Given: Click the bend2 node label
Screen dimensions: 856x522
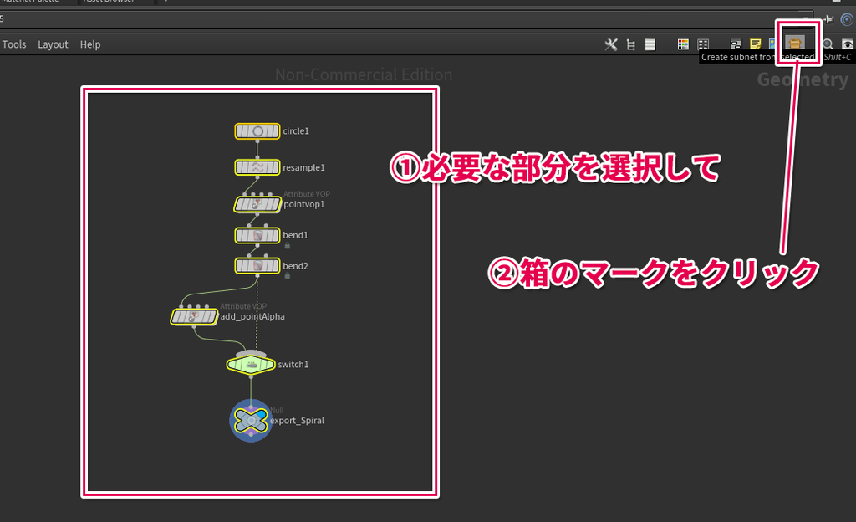Looking at the screenshot, I should click(295, 266).
